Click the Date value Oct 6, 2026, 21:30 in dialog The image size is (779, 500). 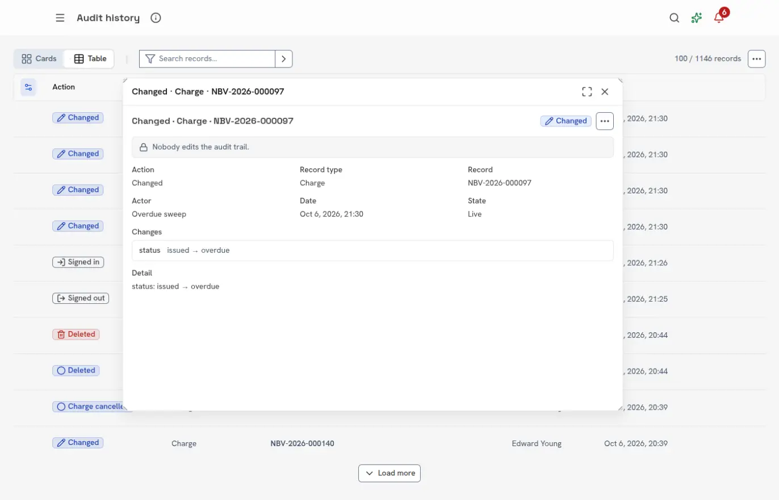(332, 214)
